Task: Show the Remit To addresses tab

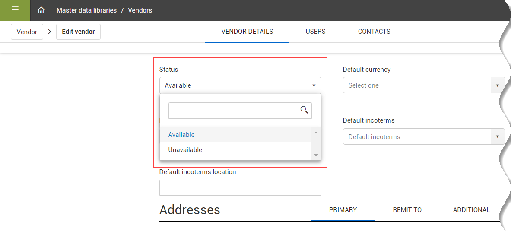Action: click(x=407, y=210)
